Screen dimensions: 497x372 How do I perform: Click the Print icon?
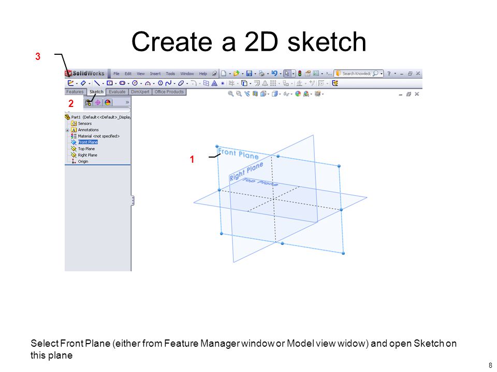point(261,73)
